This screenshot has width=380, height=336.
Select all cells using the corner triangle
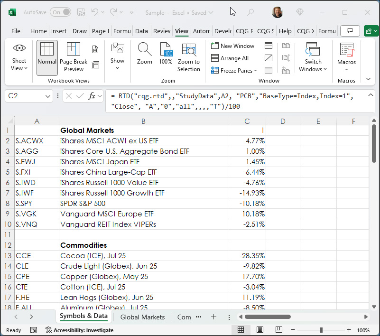click(9, 121)
